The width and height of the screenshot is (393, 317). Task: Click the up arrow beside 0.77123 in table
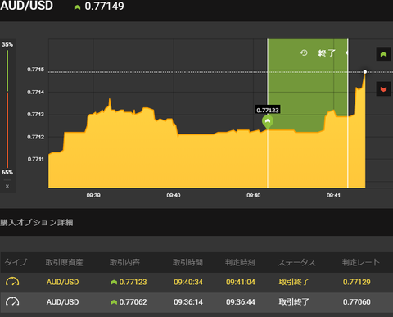[x=114, y=283]
